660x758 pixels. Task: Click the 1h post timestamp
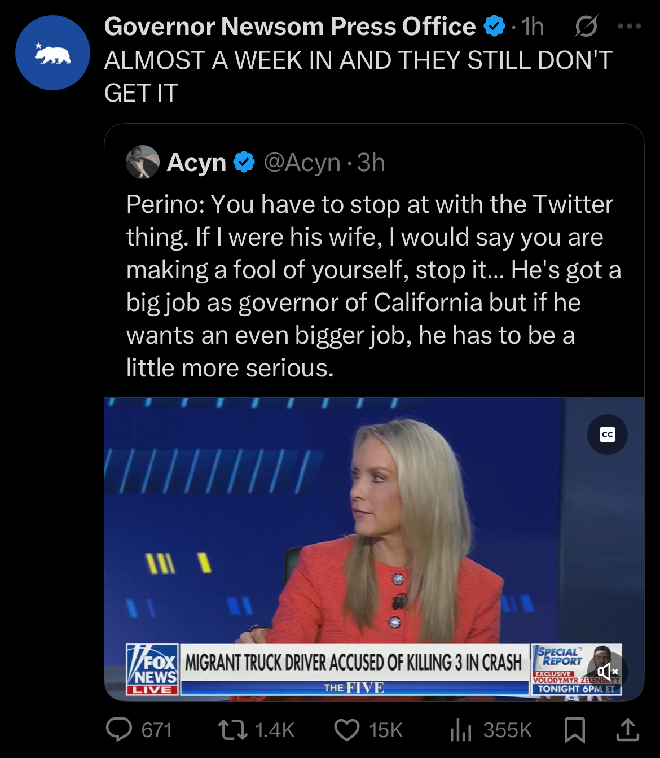point(533,26)
